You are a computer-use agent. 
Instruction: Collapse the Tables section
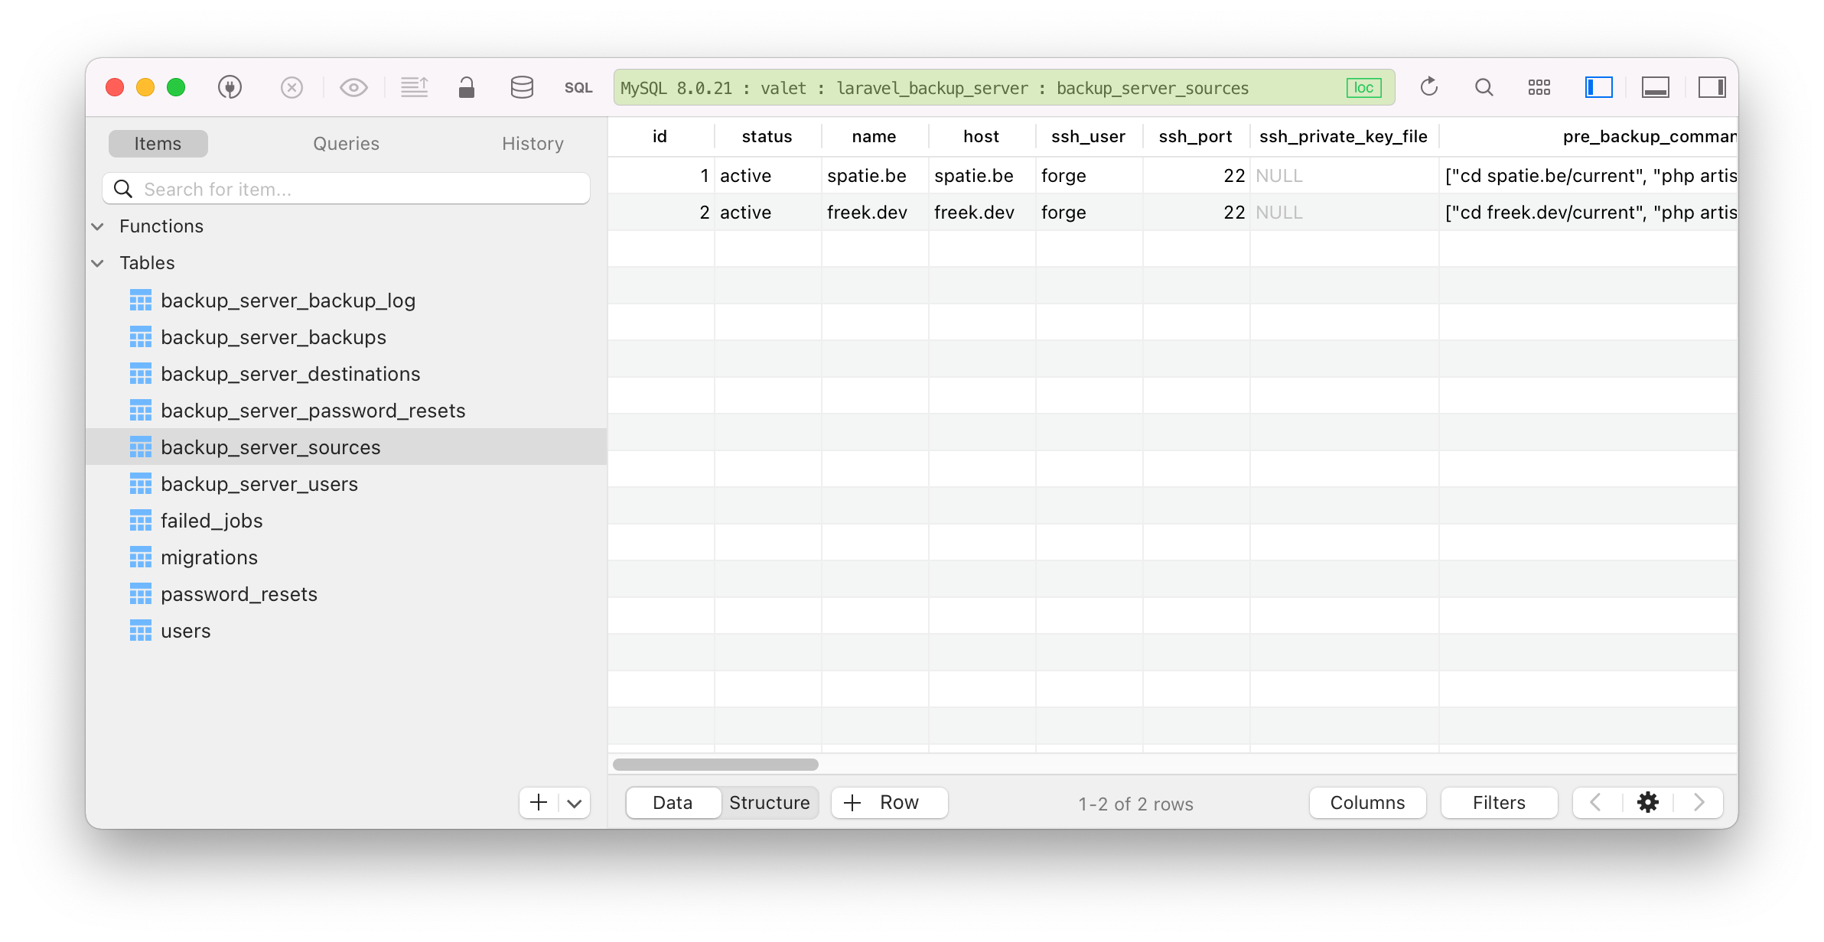point(98,263)
